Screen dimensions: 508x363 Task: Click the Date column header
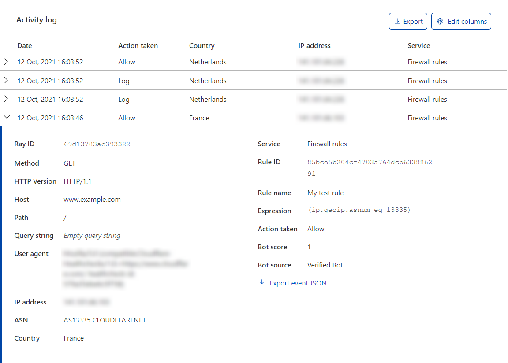point(24,45)
